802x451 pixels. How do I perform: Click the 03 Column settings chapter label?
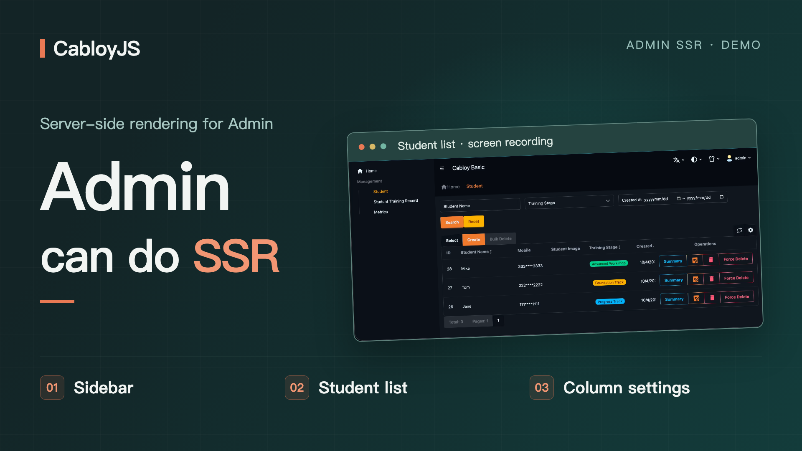point(610,388)
